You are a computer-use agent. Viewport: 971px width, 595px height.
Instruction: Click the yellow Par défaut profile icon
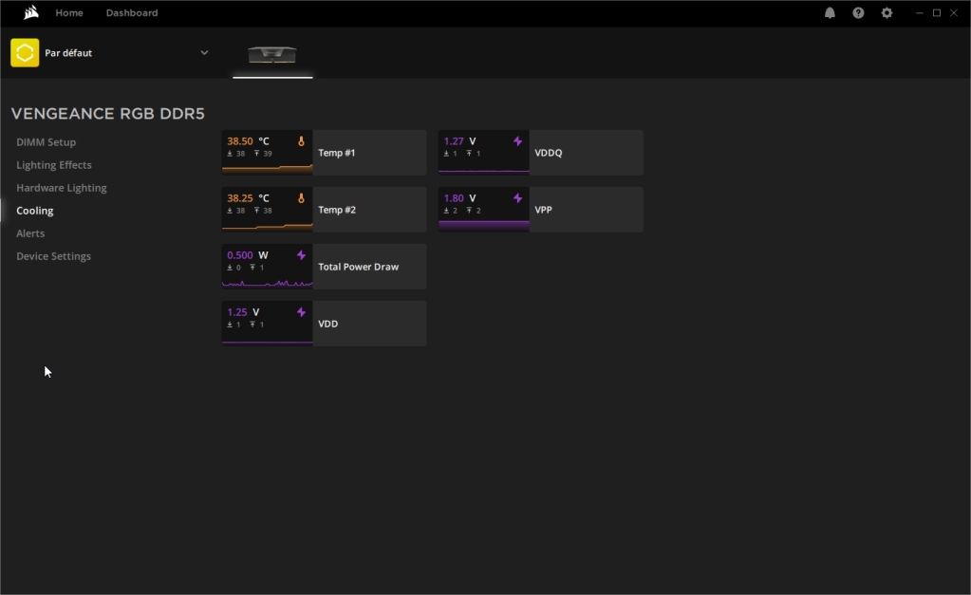(25, 52)
